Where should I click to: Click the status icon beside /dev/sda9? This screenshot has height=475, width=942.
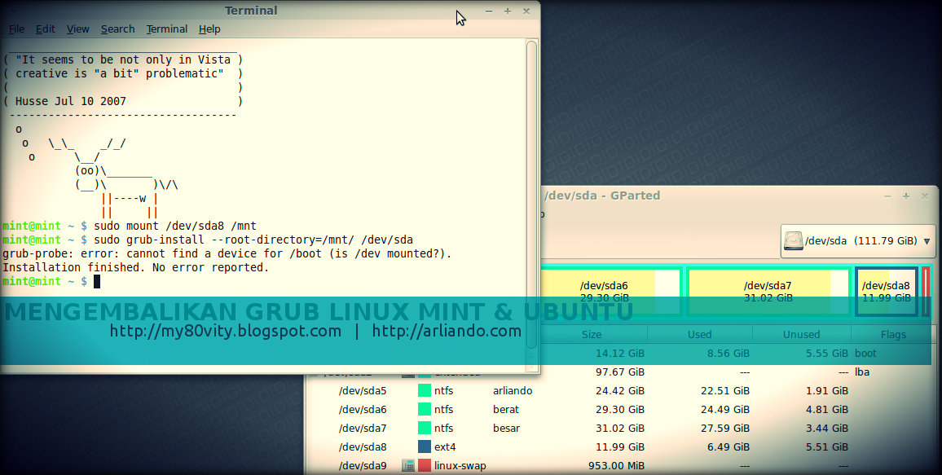click(x=408, y=465)
